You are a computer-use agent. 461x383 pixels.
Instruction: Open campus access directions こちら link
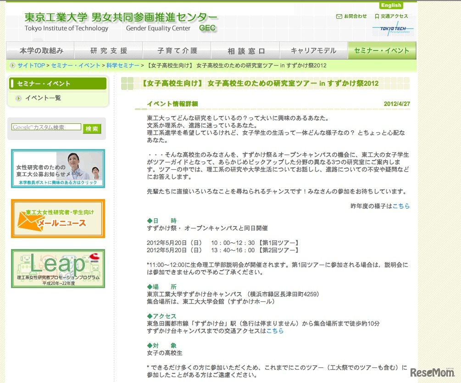pos(275,331)
